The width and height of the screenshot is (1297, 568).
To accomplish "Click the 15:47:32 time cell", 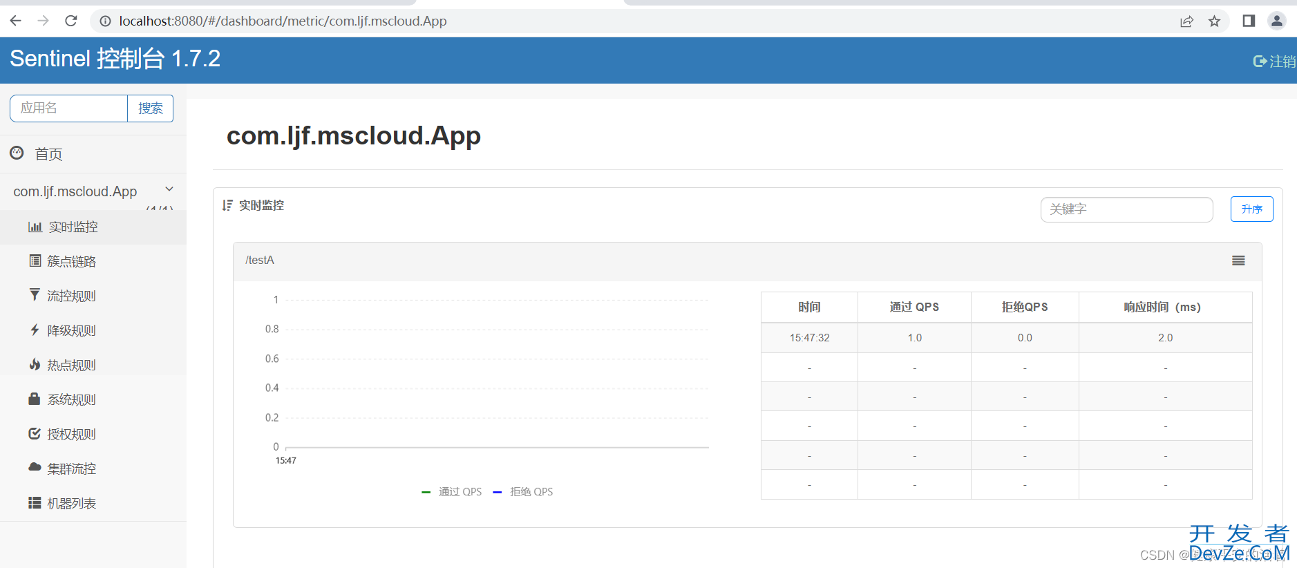I will click(x=810, y=338).
